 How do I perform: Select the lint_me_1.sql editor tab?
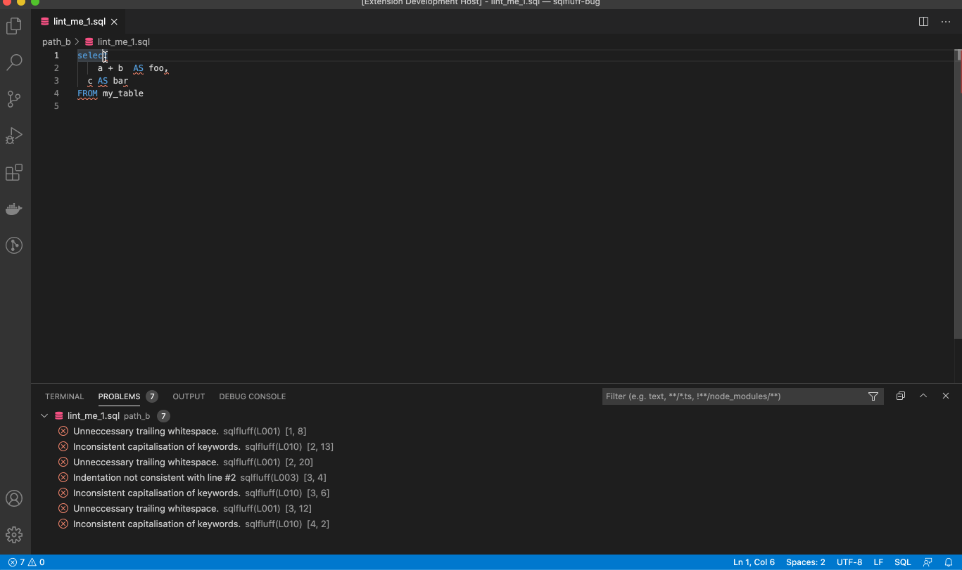78,22
